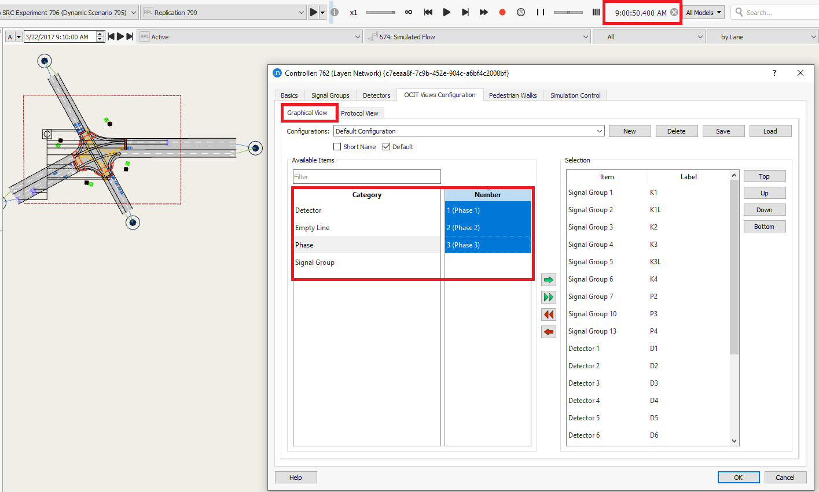Viewport: 819px width, 492px height.
Task: Open the Signal Groups tab
Action: click(330, 95)
